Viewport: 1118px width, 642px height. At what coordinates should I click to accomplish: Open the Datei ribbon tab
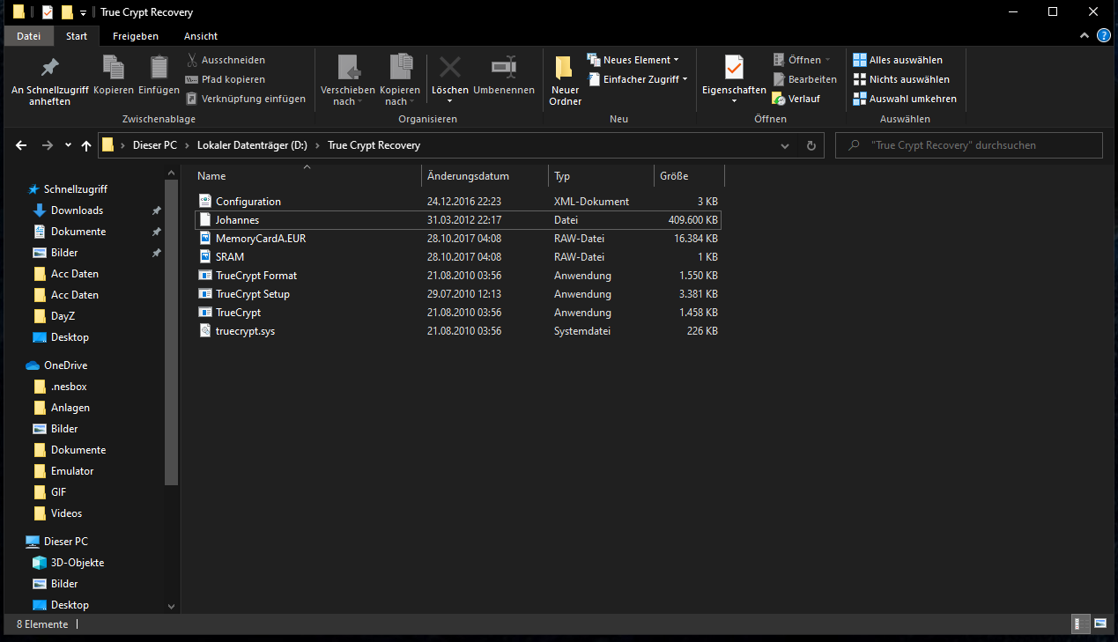point(29,36)
